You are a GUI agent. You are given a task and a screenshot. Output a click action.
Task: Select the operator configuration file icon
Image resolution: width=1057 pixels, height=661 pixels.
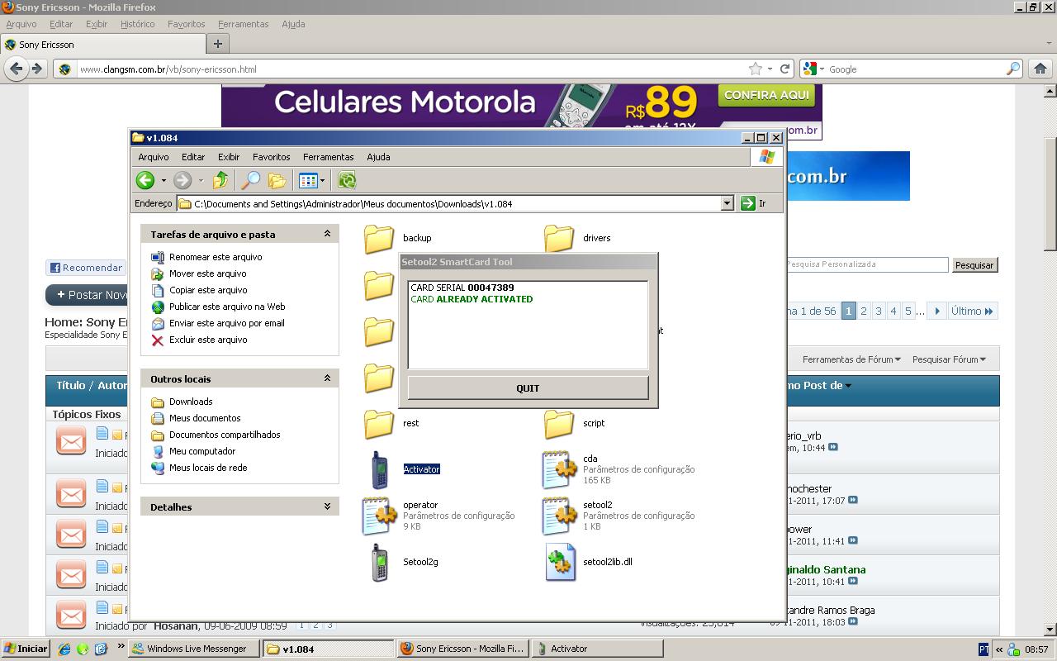(379, 516)
